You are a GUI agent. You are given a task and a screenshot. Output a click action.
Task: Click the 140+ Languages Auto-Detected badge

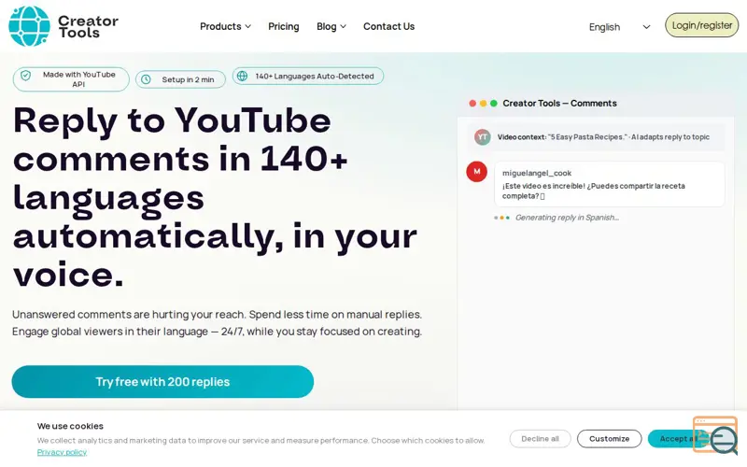[x=308, y=76]
